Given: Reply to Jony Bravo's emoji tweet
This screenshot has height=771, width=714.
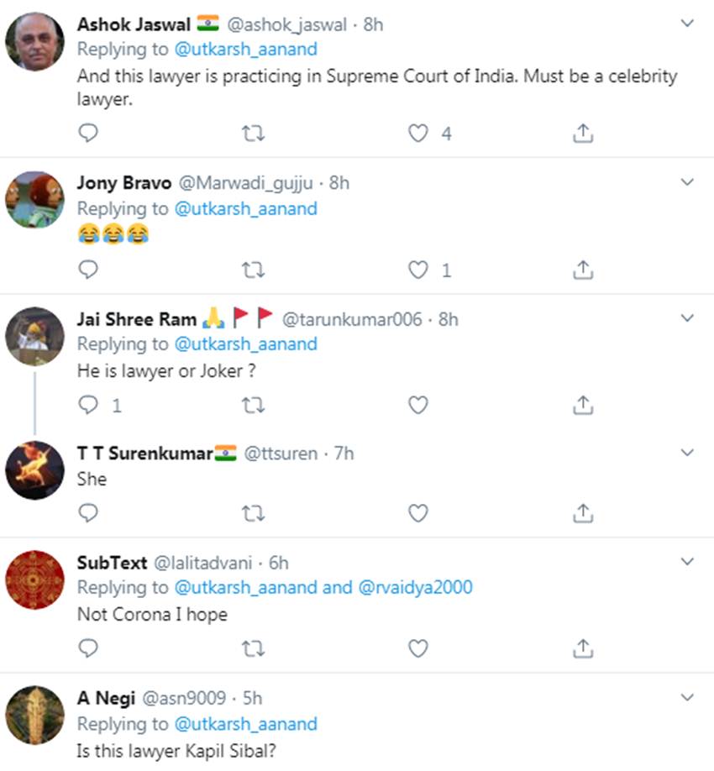Looking at the screenshot, I should (87, 270).
